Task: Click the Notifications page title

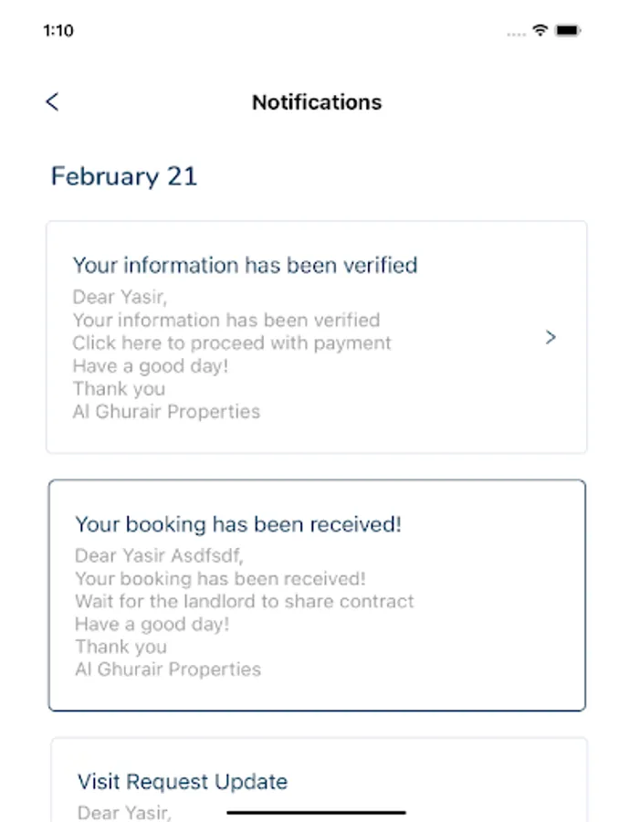Action: point(317,102)
